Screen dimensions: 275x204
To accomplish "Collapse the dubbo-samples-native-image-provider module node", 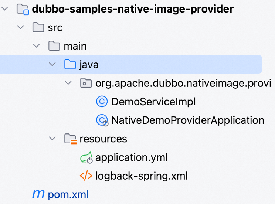I will tap(5, 9).
